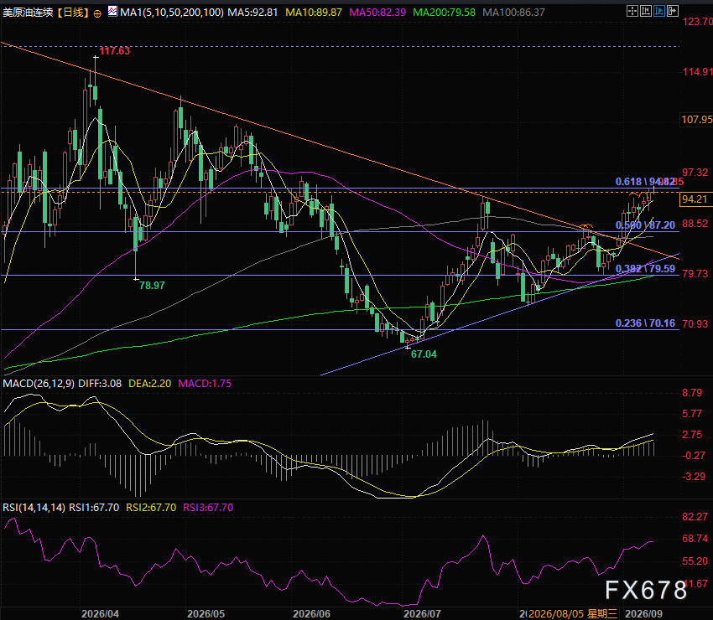Select the MA50:82.39 magenta legend label

point(377,13)
